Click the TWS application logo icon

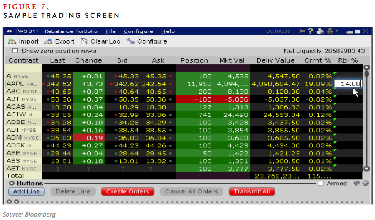point(9,31)
